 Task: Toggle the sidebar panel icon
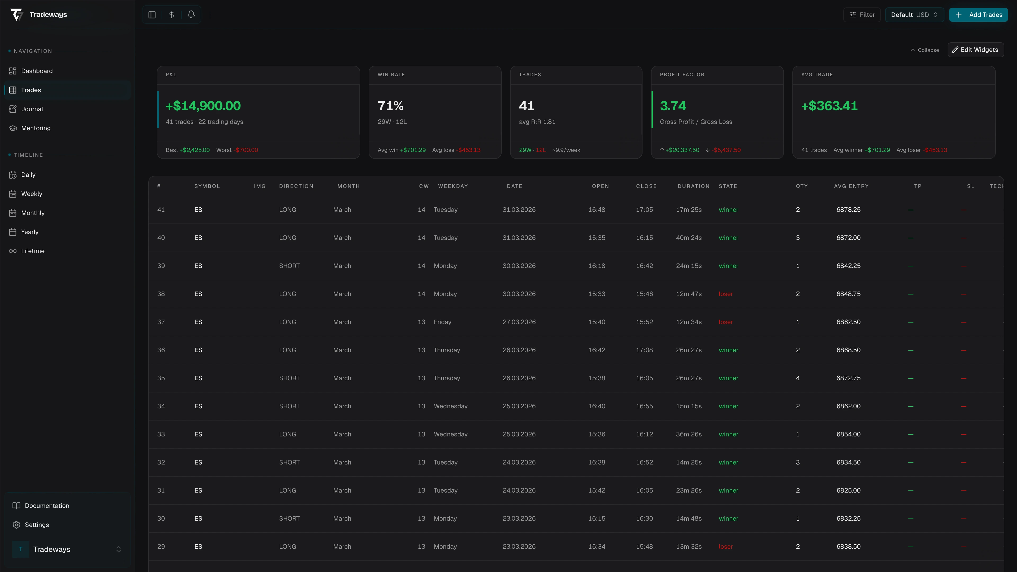coord(152,15)
